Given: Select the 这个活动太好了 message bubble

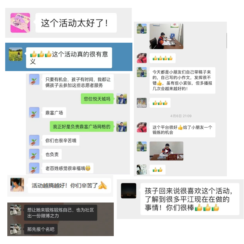Looking at the screenshot, I should 76,23.
